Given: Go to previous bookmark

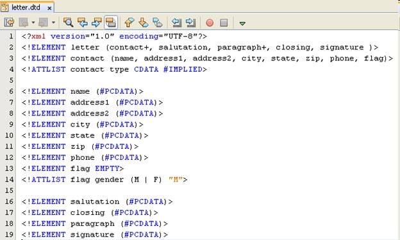Looking at the screenshot, I should (x=129, y=22).
